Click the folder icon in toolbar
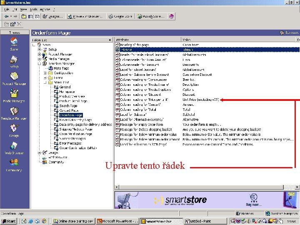 (24, 16)
